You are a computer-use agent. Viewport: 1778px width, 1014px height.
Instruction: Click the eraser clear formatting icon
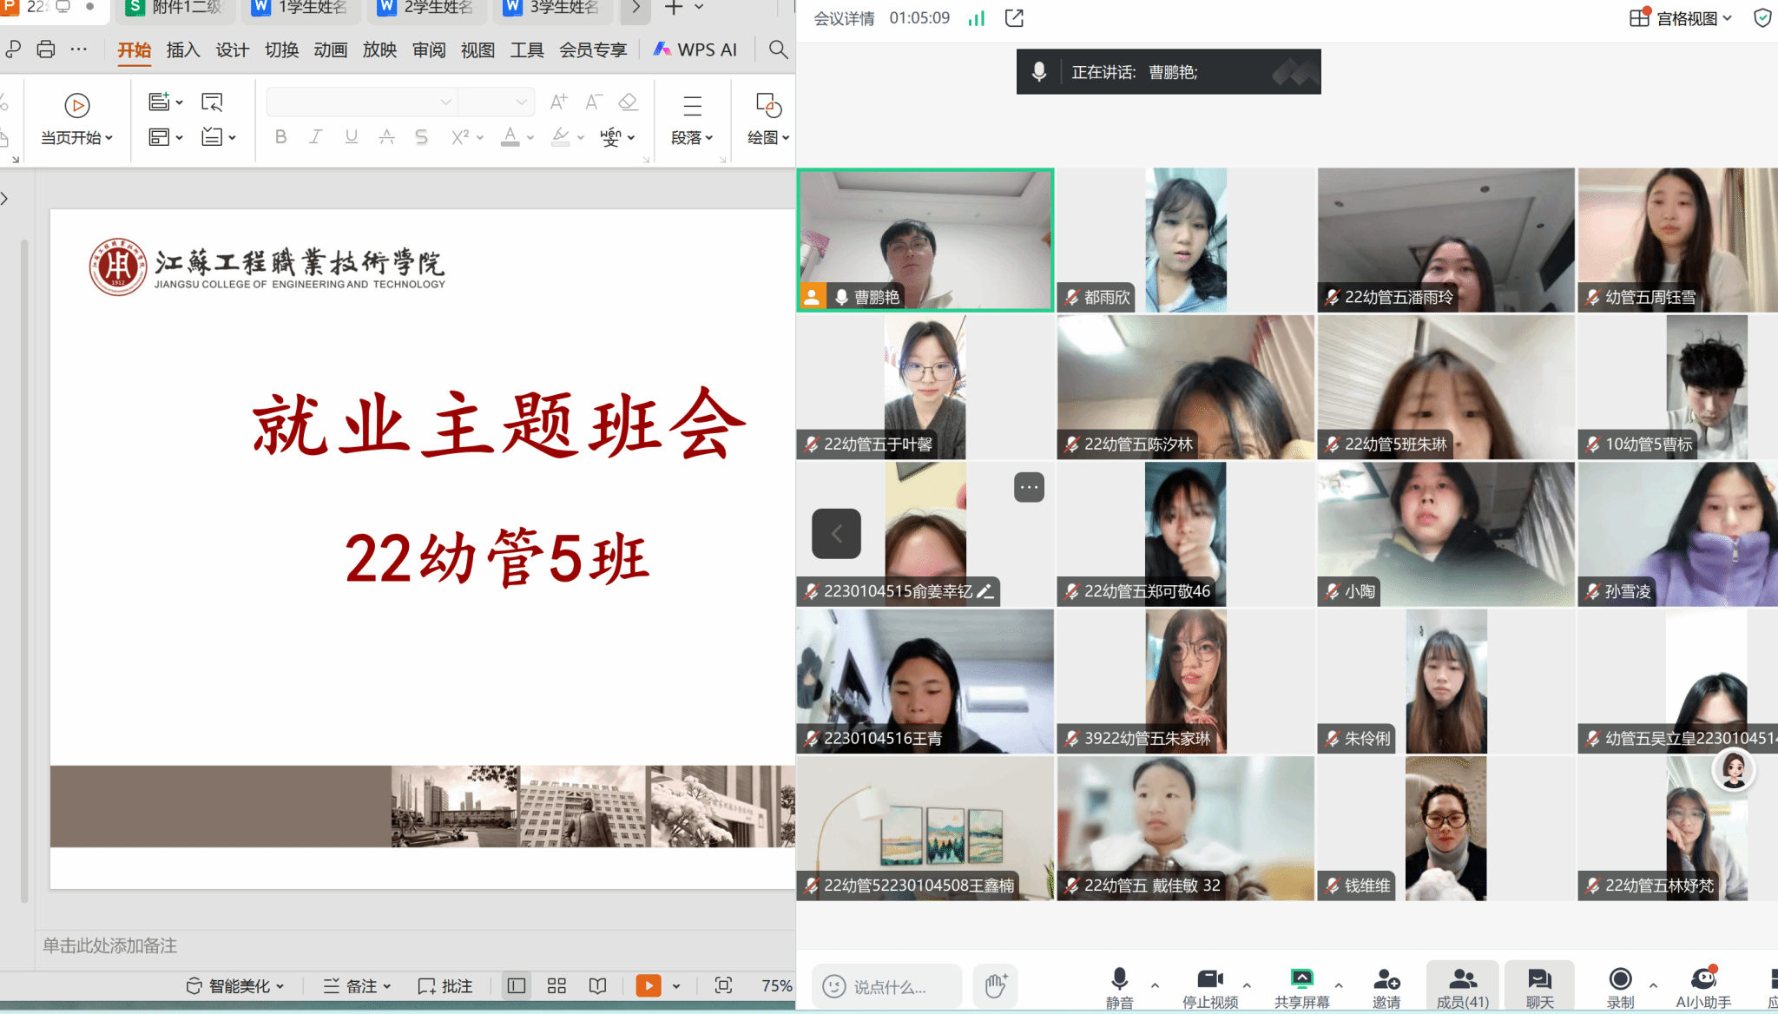[x=628, y=102]
